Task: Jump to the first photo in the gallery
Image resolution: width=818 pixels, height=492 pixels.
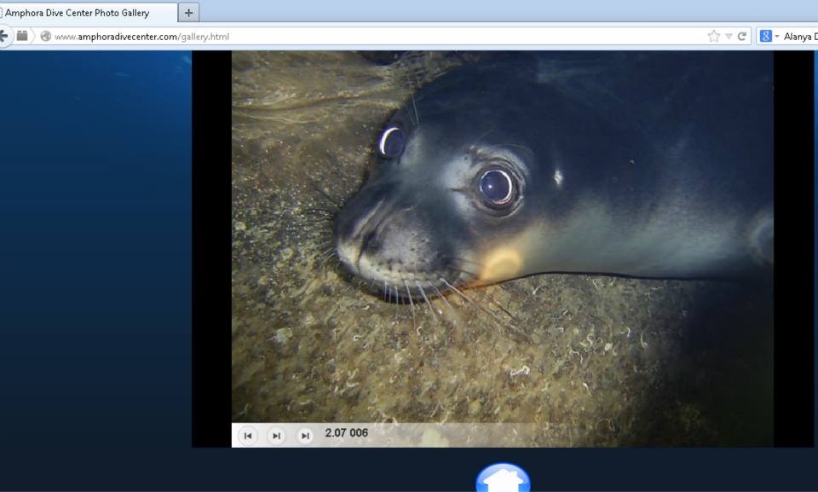Action: 248,436
